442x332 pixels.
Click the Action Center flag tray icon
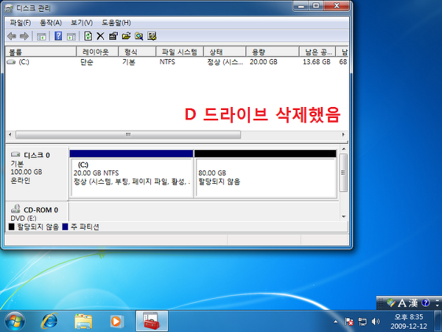click(x=349, y=321)
